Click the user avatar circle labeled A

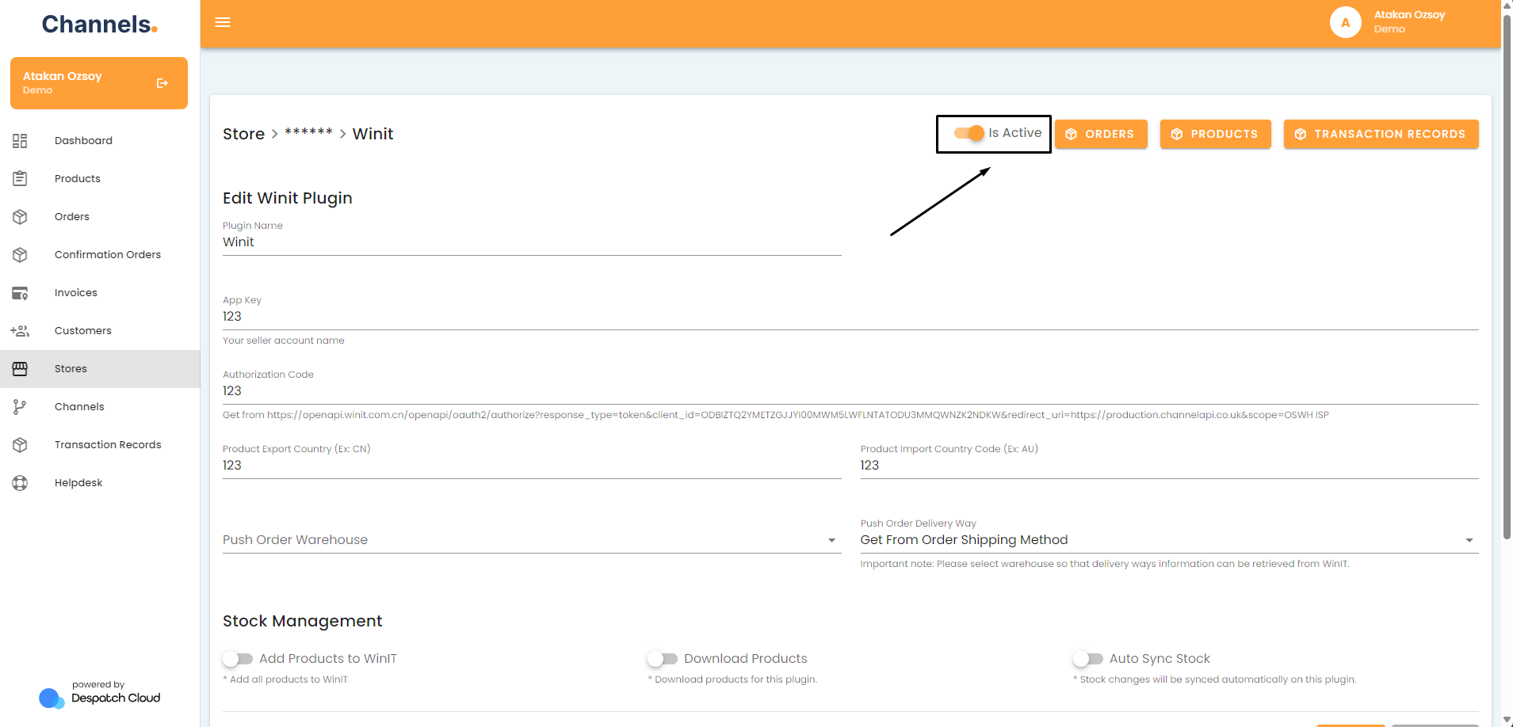click(x=1345, y=22)
